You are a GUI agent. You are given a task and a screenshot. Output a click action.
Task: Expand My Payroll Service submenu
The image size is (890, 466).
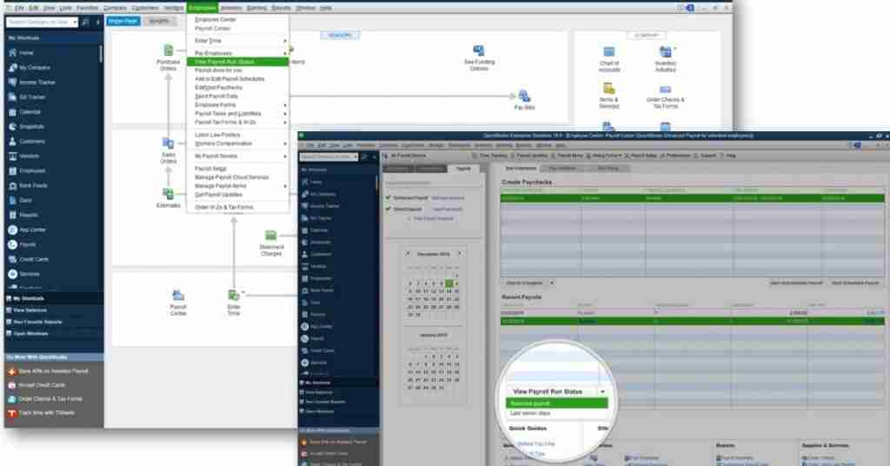click(237, 156)
